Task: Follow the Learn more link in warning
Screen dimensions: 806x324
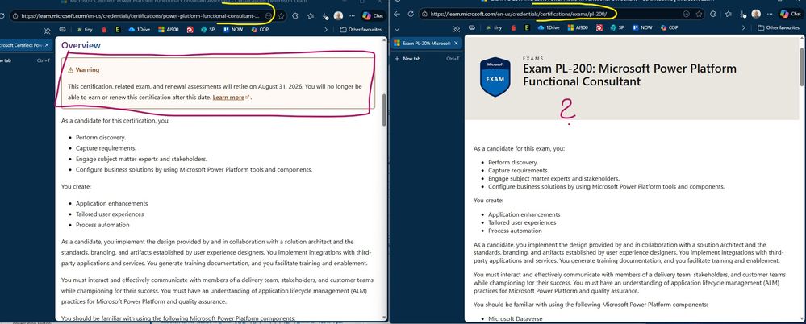Action: point(231,97)
